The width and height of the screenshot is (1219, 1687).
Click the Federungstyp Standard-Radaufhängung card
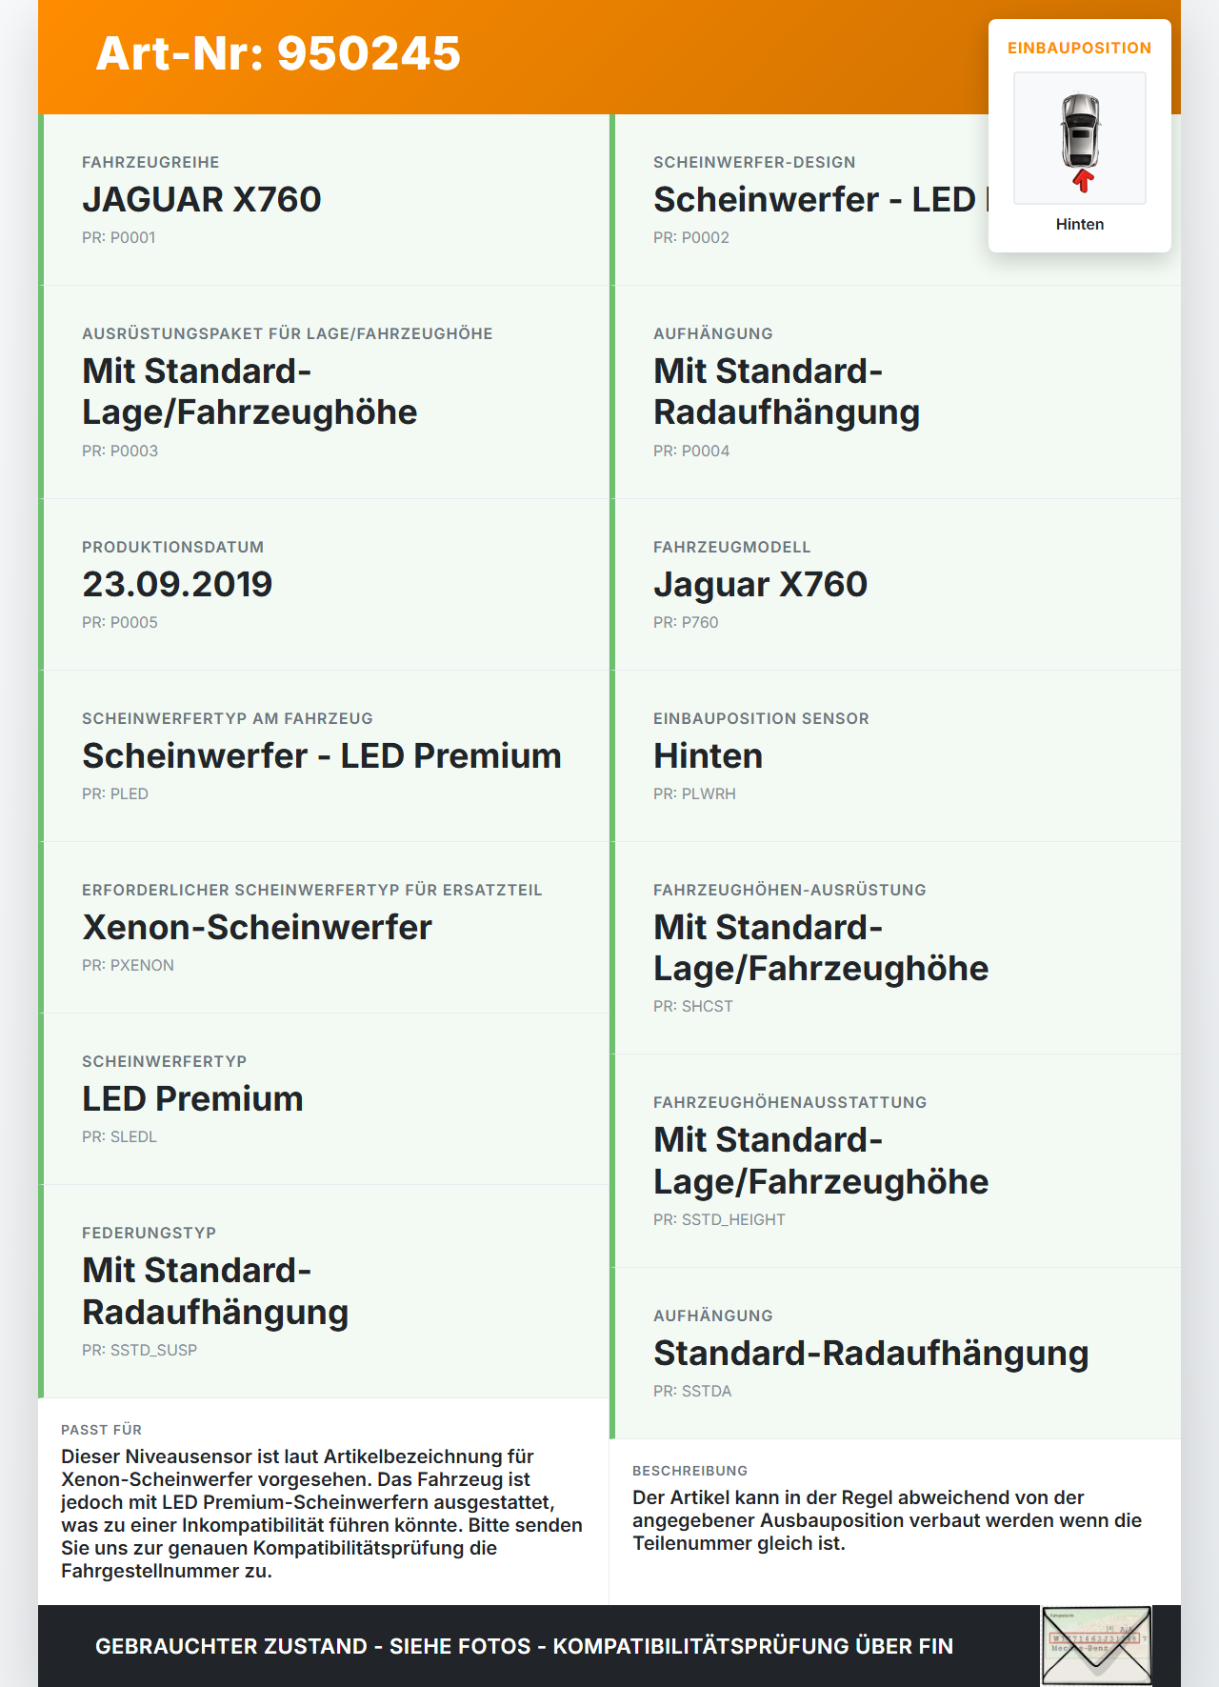[324, 1292]
